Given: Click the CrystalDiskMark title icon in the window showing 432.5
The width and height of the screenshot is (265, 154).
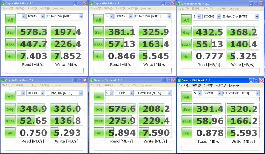Looking at the screenshot, I should tap(179, 4).
